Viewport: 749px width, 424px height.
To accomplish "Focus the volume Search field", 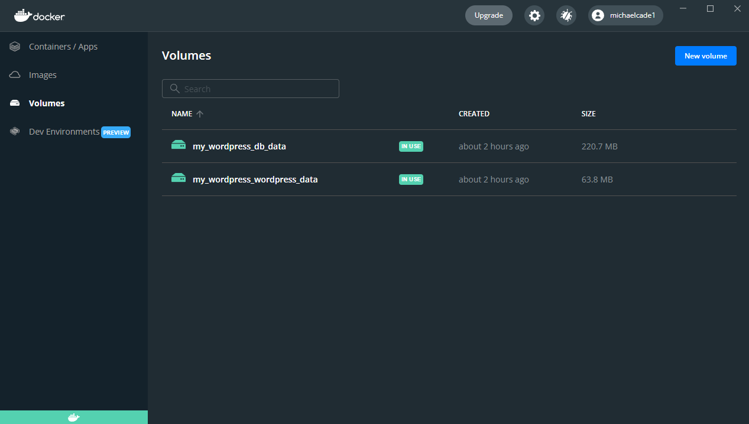I will (x=257, y=89).
